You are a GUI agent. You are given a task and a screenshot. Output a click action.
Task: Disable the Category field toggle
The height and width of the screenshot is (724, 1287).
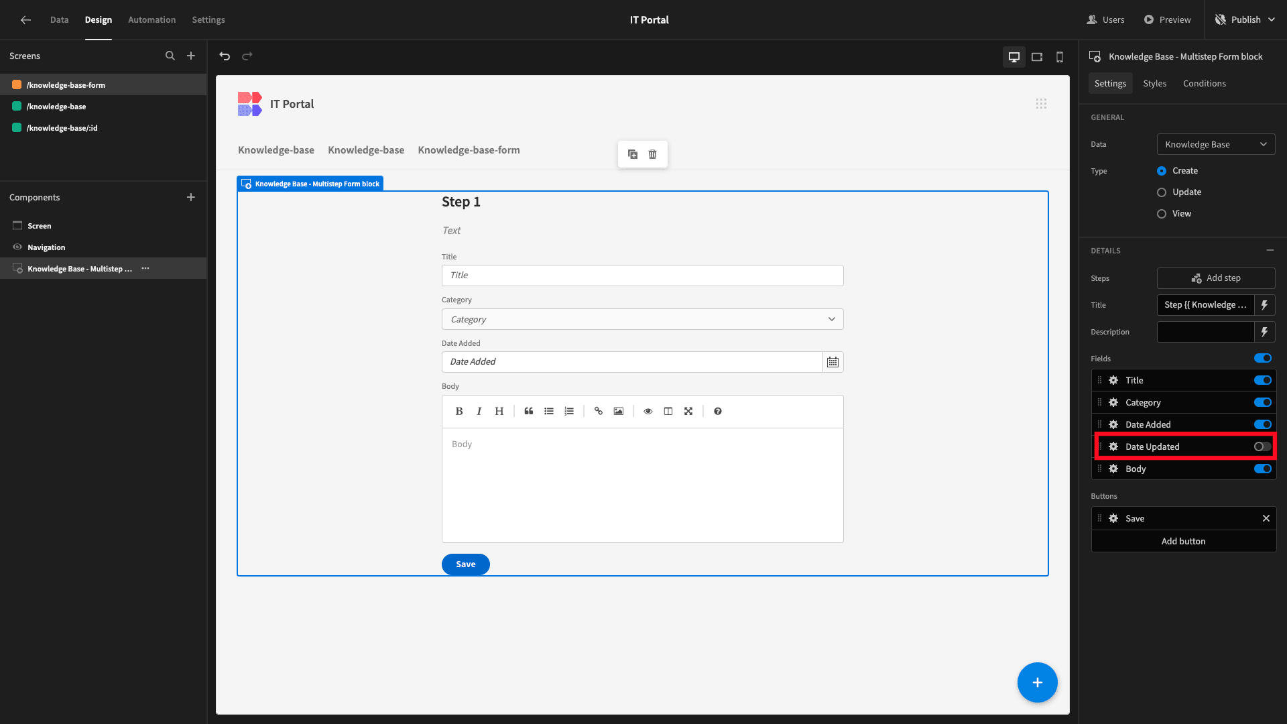click(1263, 402)
